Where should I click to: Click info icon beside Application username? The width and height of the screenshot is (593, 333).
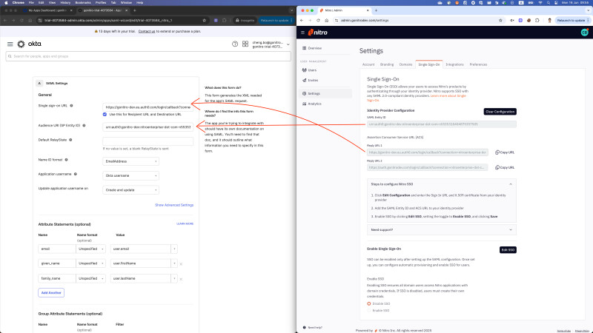(x=76, y=174)
